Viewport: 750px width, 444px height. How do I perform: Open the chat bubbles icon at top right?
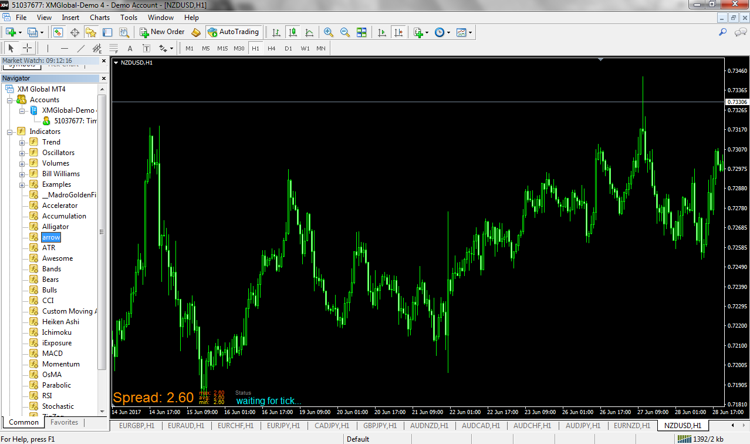tap(740, 32)
